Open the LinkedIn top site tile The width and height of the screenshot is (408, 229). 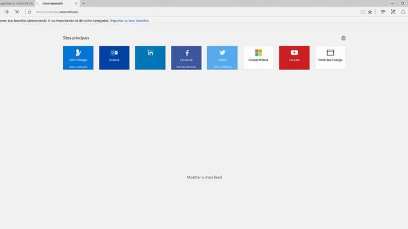[x=150, y=58]
